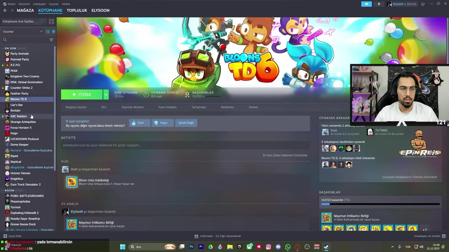Select Euro Truck Simulator 2 entry

(26, 184)
